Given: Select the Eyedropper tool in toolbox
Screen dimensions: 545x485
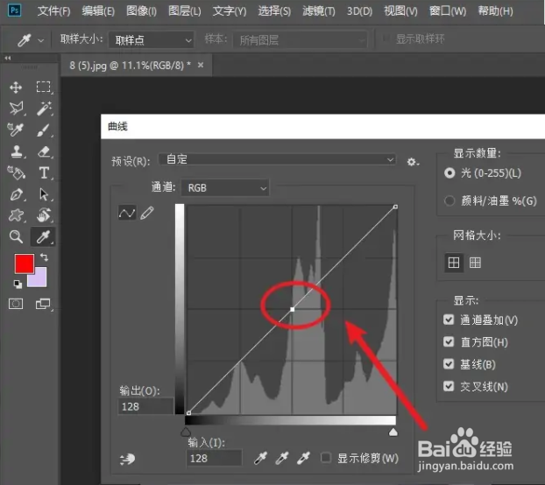Looking at the screenshot, I should pos(43,236).
